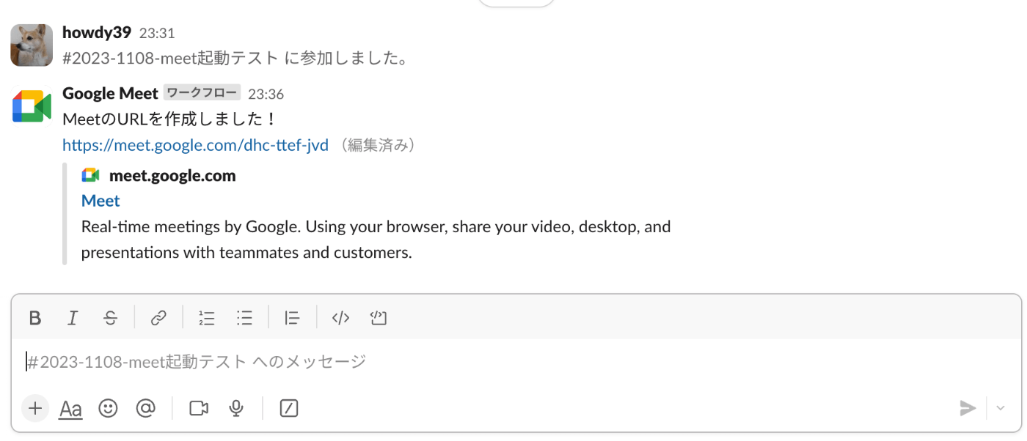Open the plus attachments menu
This screenshot has height=441, width=1027.
(x=35, y=408)
